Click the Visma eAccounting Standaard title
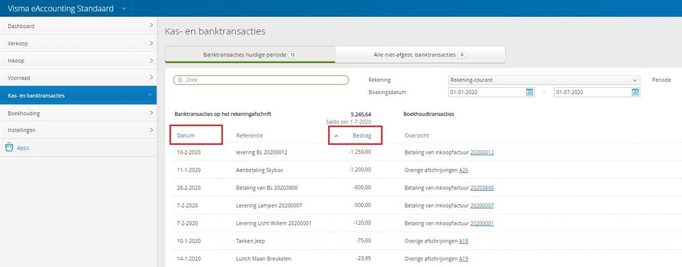The image size is (682, 267). tap(60, 8)
